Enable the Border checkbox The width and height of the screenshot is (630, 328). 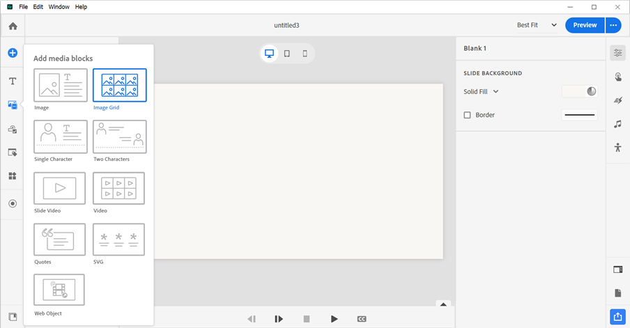click(x=468, y=115)
